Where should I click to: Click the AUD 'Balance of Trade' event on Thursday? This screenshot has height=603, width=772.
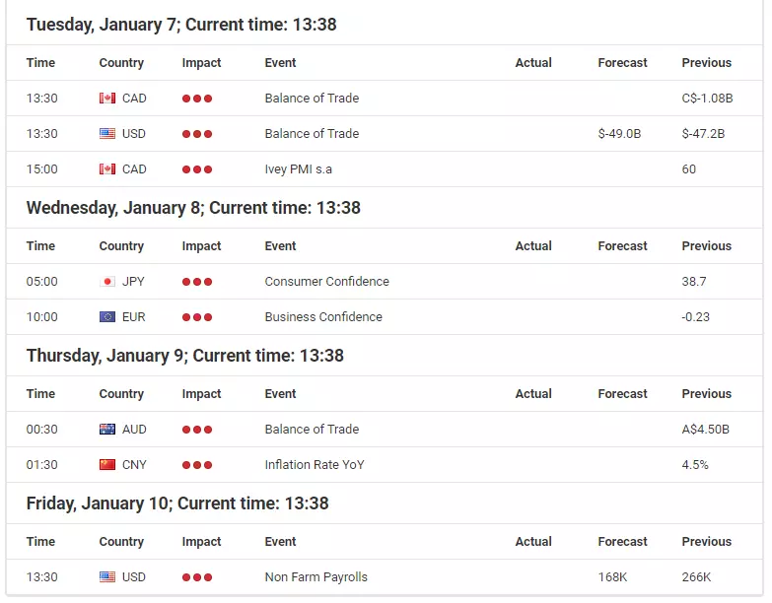313,430
